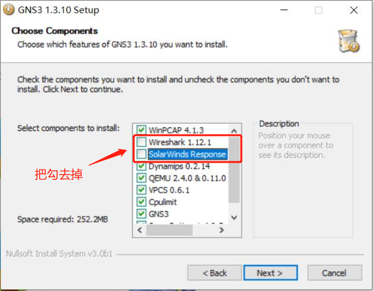
Task: Cancel the GNS3 installation
Action: tap(335, 273)
